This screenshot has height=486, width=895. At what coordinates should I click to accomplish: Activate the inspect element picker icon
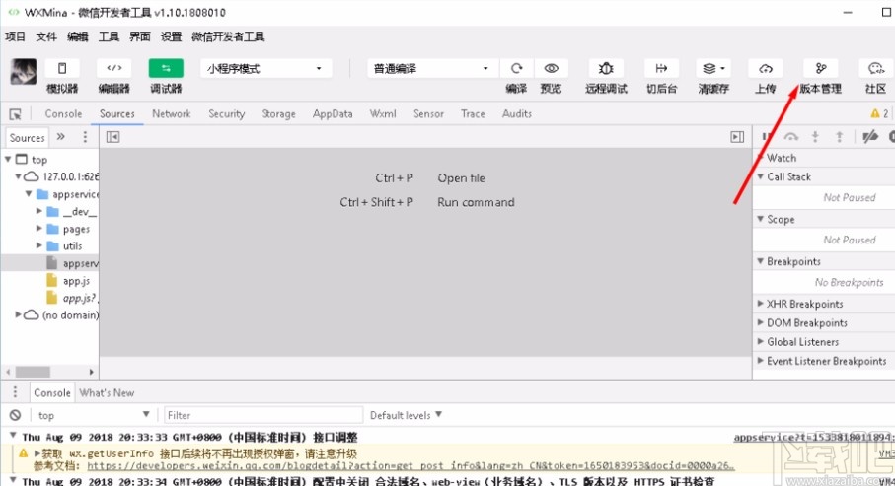tap(16, 114)
